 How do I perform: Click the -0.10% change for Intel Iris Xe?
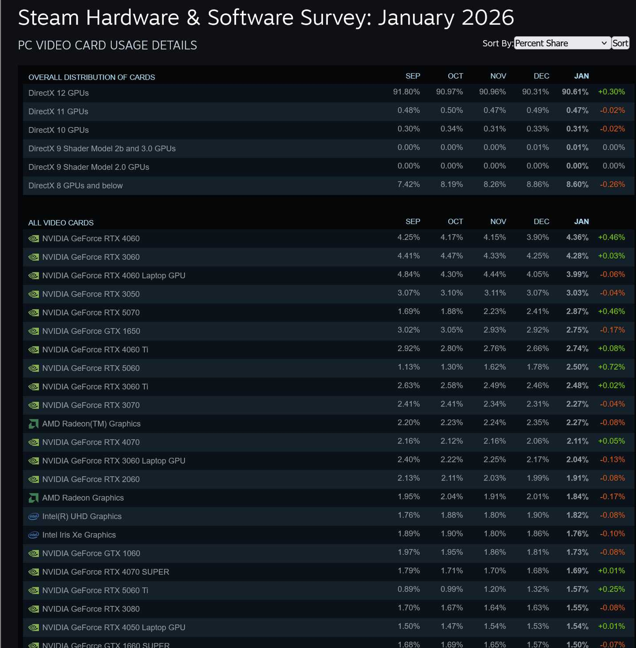pyautogui.click(x=612, y=534)
